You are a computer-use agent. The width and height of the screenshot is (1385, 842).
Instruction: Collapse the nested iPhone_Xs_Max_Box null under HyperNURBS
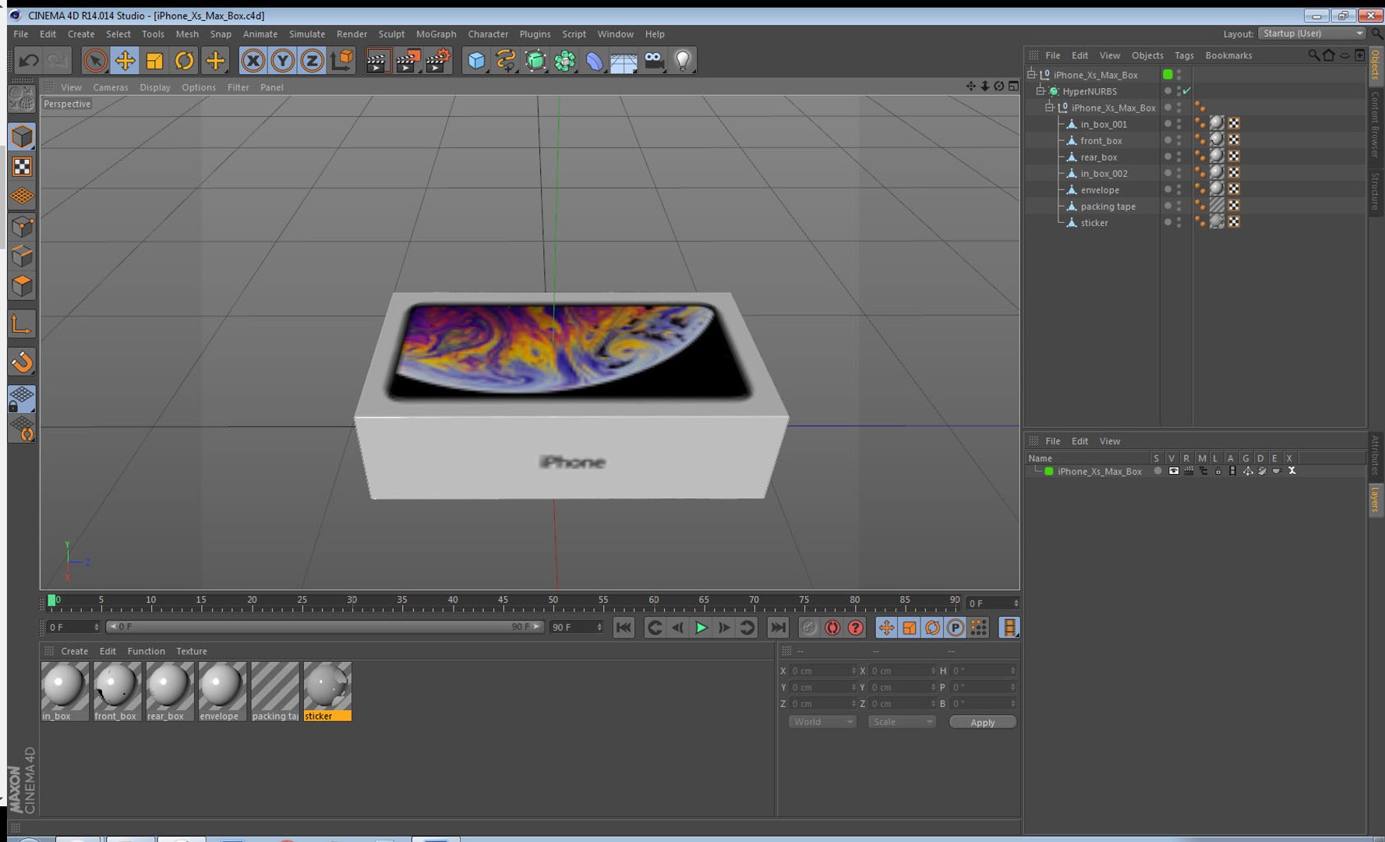pos(1049,108)
